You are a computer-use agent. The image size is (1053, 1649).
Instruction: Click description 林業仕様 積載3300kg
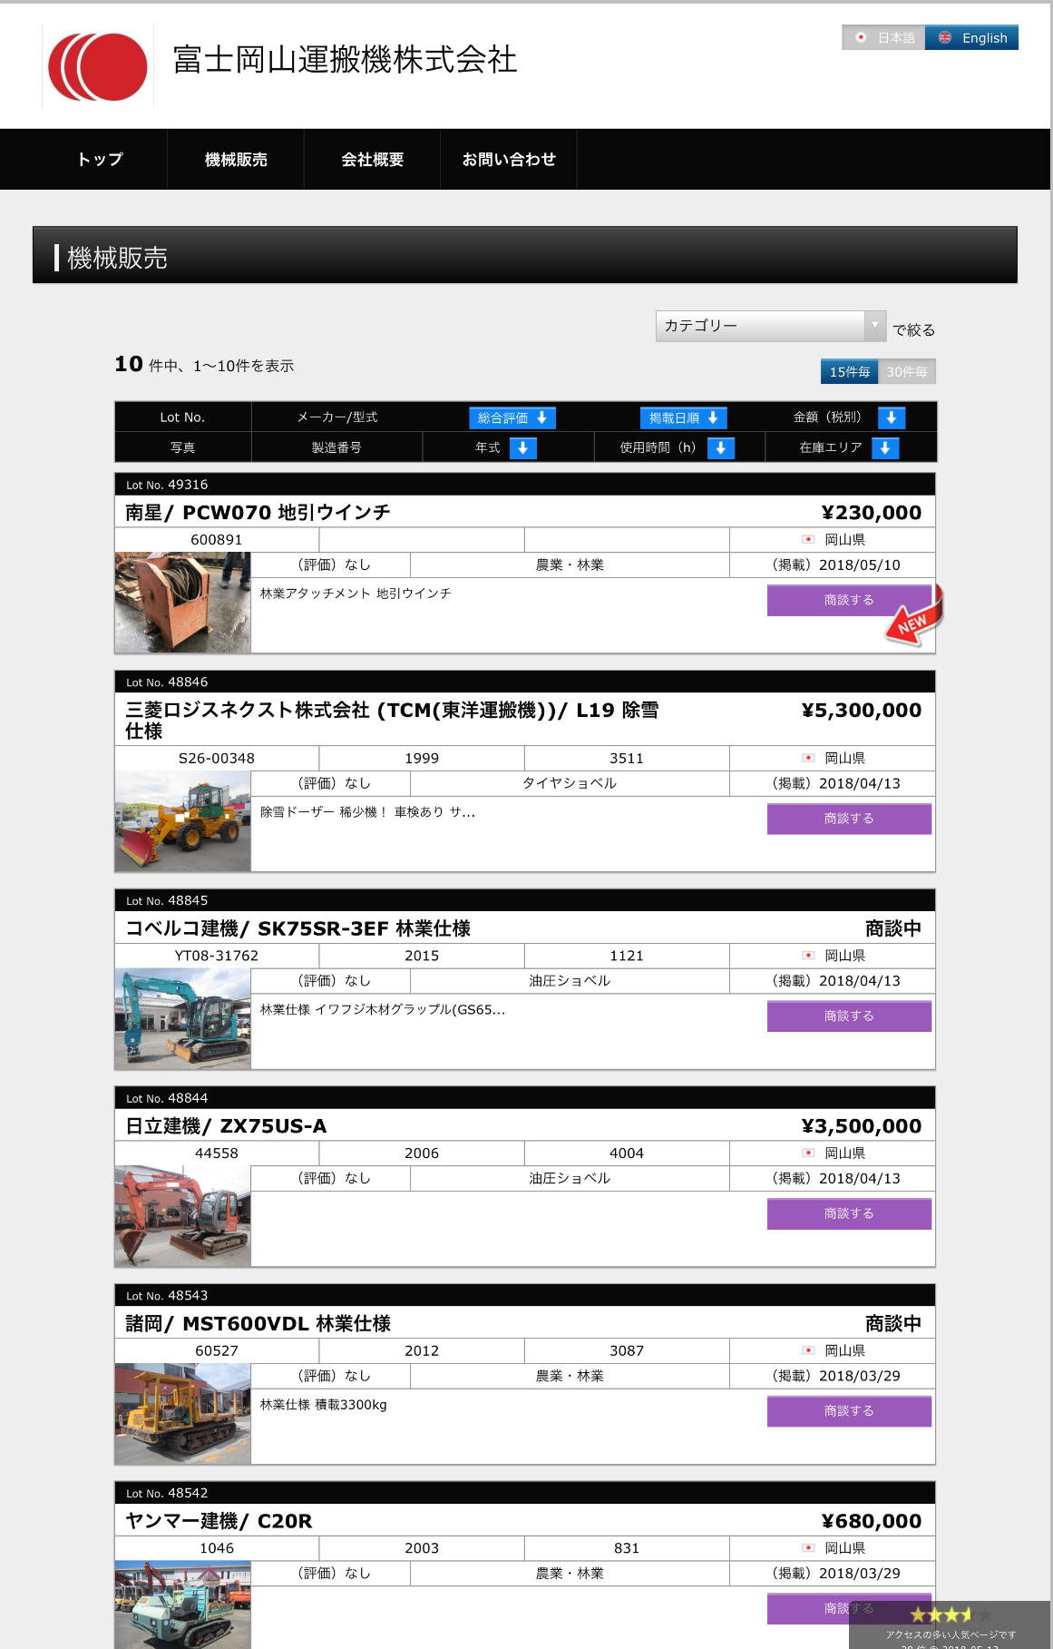point(324,1405)
